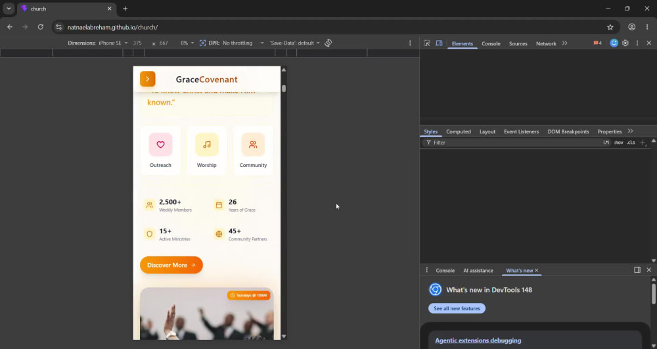Toggle the drawer dock layout icon
Screen dimensions: 657x349
[637, 270]
